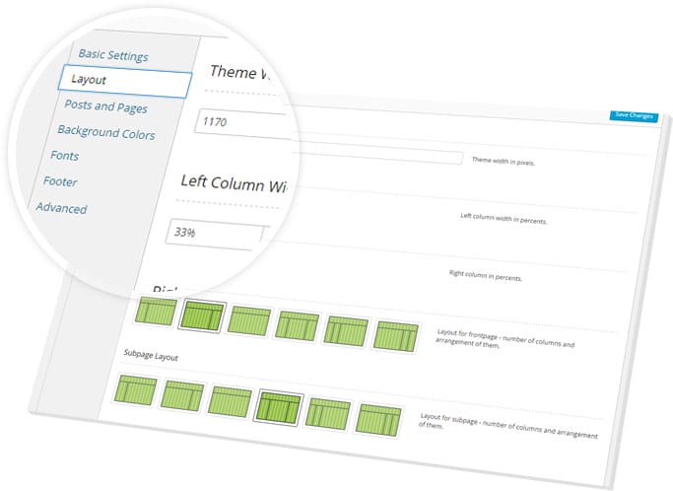The height and width of the screenshot is (491, 673).
Task: Choose the full-width subpage layout icon
Action: [232, 400]
